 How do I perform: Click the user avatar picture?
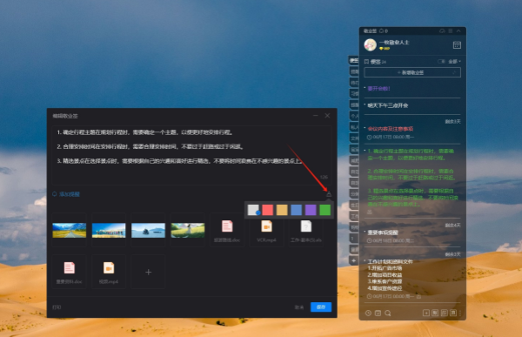coord(371,44)
